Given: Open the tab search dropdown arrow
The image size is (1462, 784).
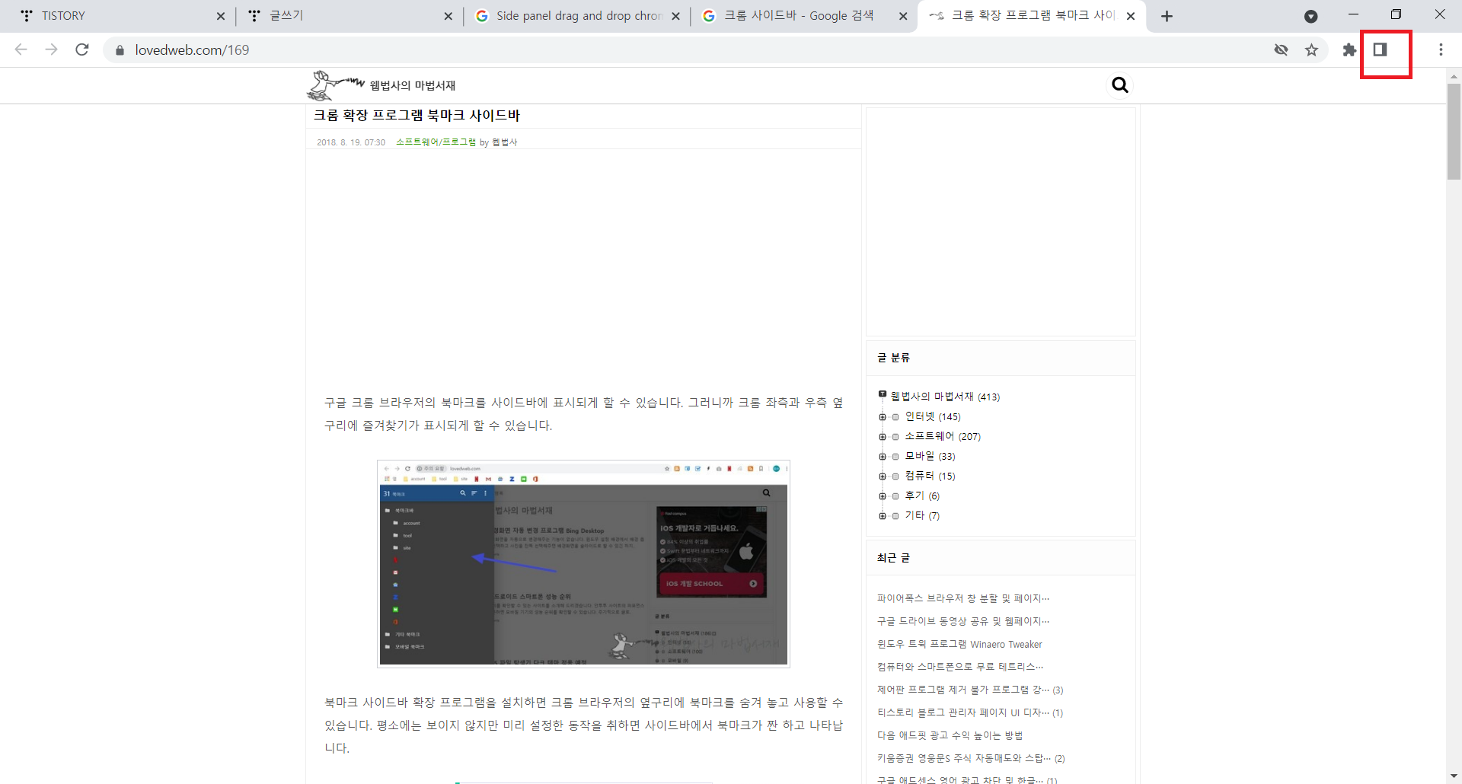Looking at the screenshot, I should pyautogui.click(x=1310, y=16).
